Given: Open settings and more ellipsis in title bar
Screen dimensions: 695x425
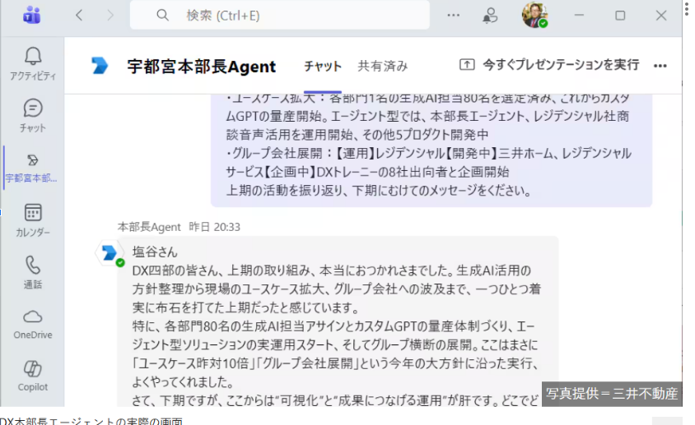Looking at the screenshot, I should coord(454,15).
